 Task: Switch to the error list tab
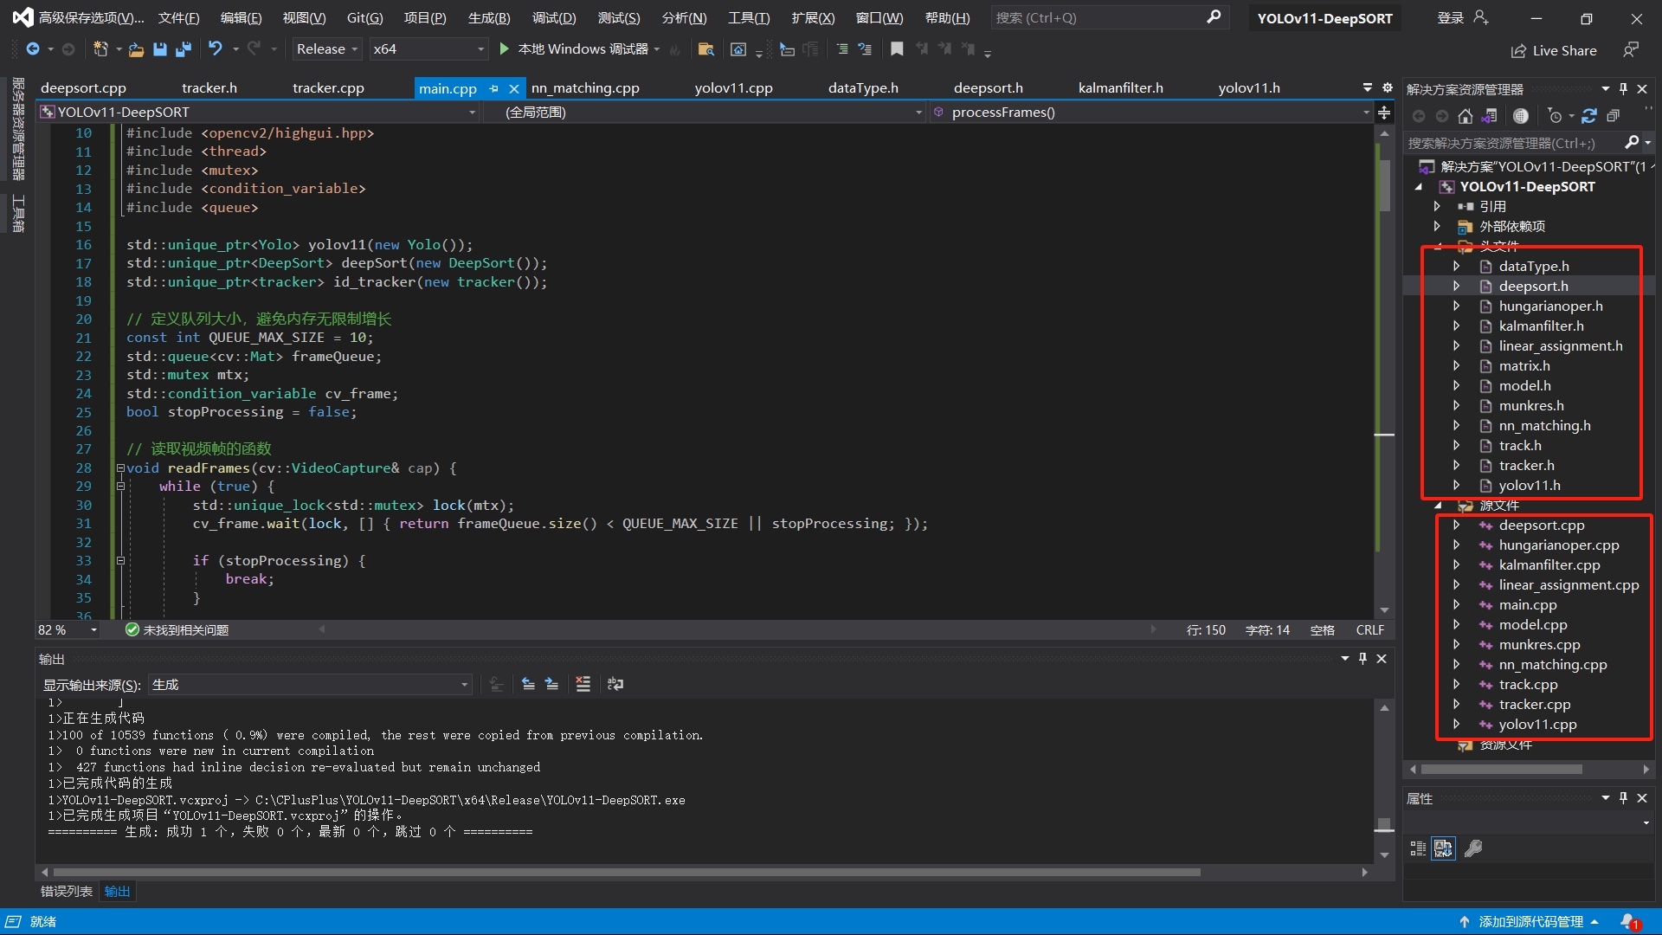point(67,892)
